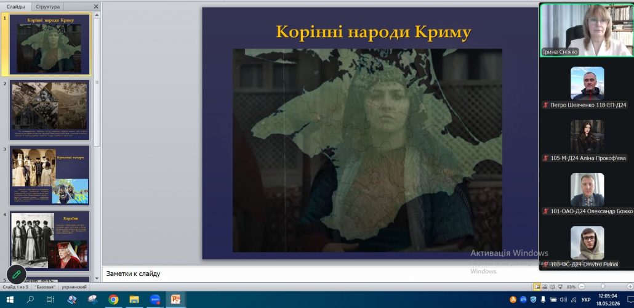Open the Snipping Tool taskbar icon

[x=93, y=299]
